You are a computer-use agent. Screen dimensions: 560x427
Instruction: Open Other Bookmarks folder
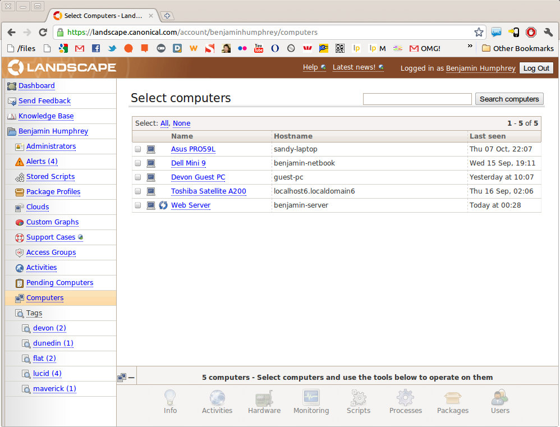click(x=517, y=48)
